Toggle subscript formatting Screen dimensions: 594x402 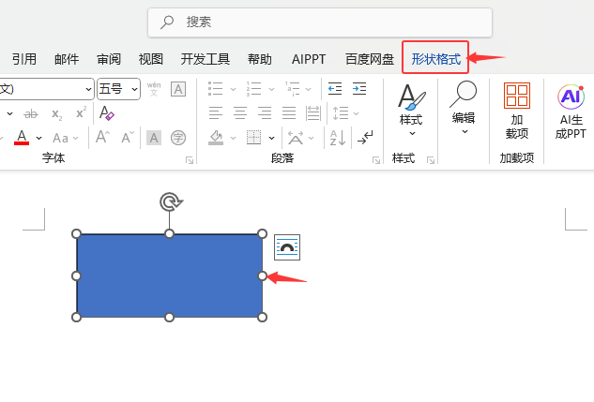click(x=57, y=113)
